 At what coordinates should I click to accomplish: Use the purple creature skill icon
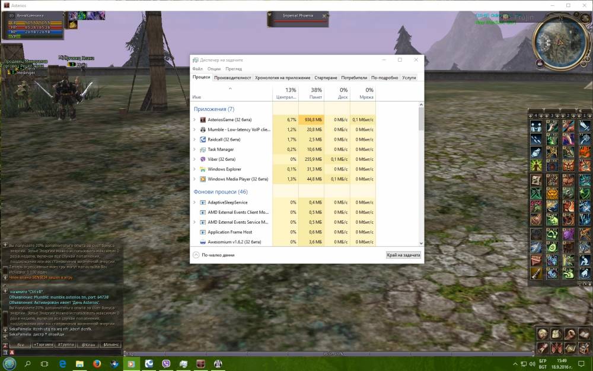pyautogui.click(x=569, y=233)
